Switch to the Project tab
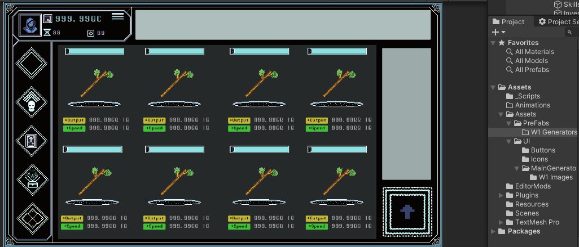This screenshot has height=247, width=579. [508, 22]
